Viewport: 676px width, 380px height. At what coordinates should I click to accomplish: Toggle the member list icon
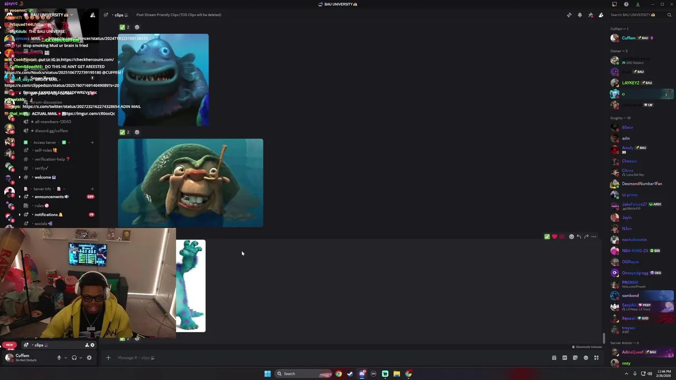pos(601,15)
